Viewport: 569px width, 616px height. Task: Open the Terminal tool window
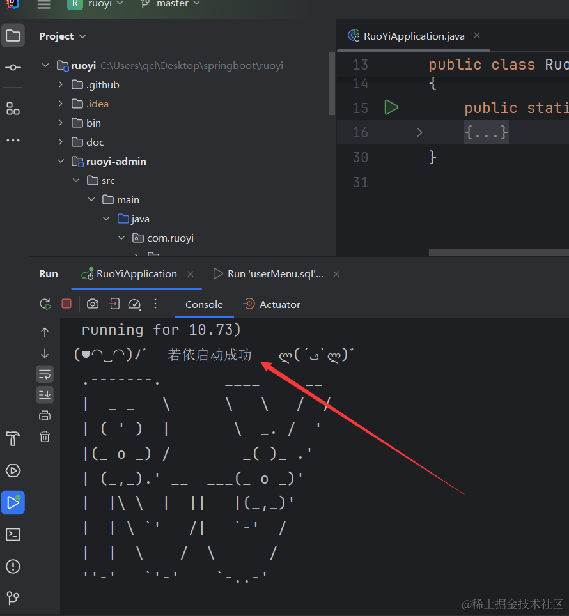coord(13,534)
